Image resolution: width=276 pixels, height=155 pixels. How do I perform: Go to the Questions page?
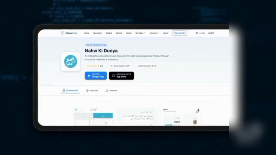[97, 33]
